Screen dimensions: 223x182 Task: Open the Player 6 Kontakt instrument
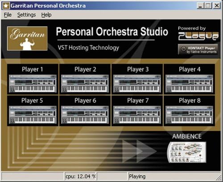coord(85,115)
